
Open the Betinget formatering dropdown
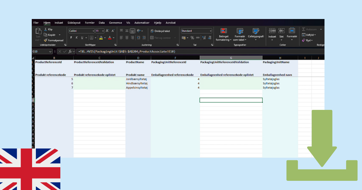[x=224, y=35]
